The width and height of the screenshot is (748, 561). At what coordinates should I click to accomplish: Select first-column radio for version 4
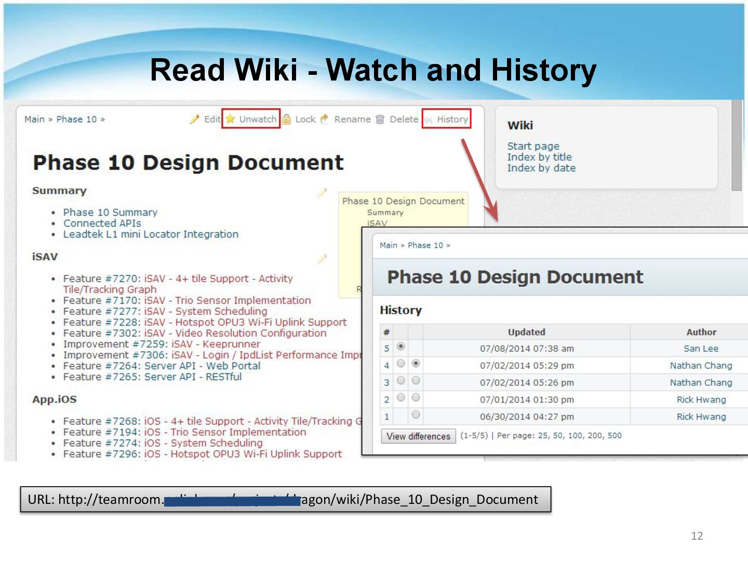click(401, 364)
